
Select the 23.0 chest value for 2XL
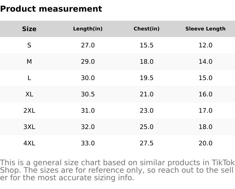(x=146, y=111)
